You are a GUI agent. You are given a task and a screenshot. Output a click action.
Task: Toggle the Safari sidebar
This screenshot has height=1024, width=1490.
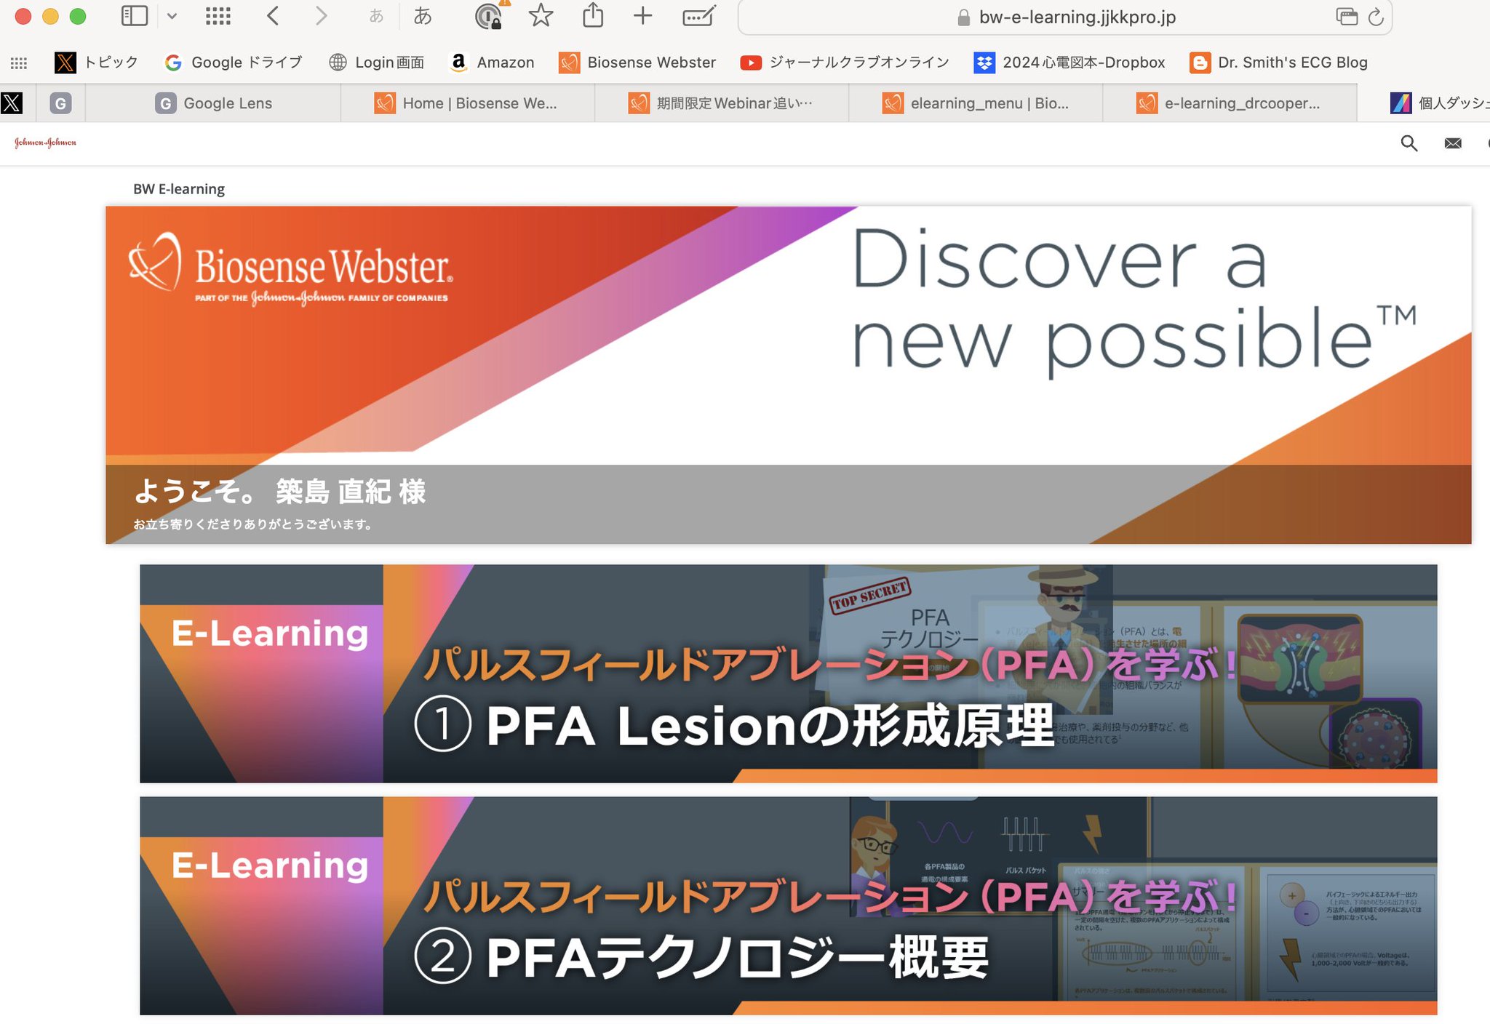135,16
